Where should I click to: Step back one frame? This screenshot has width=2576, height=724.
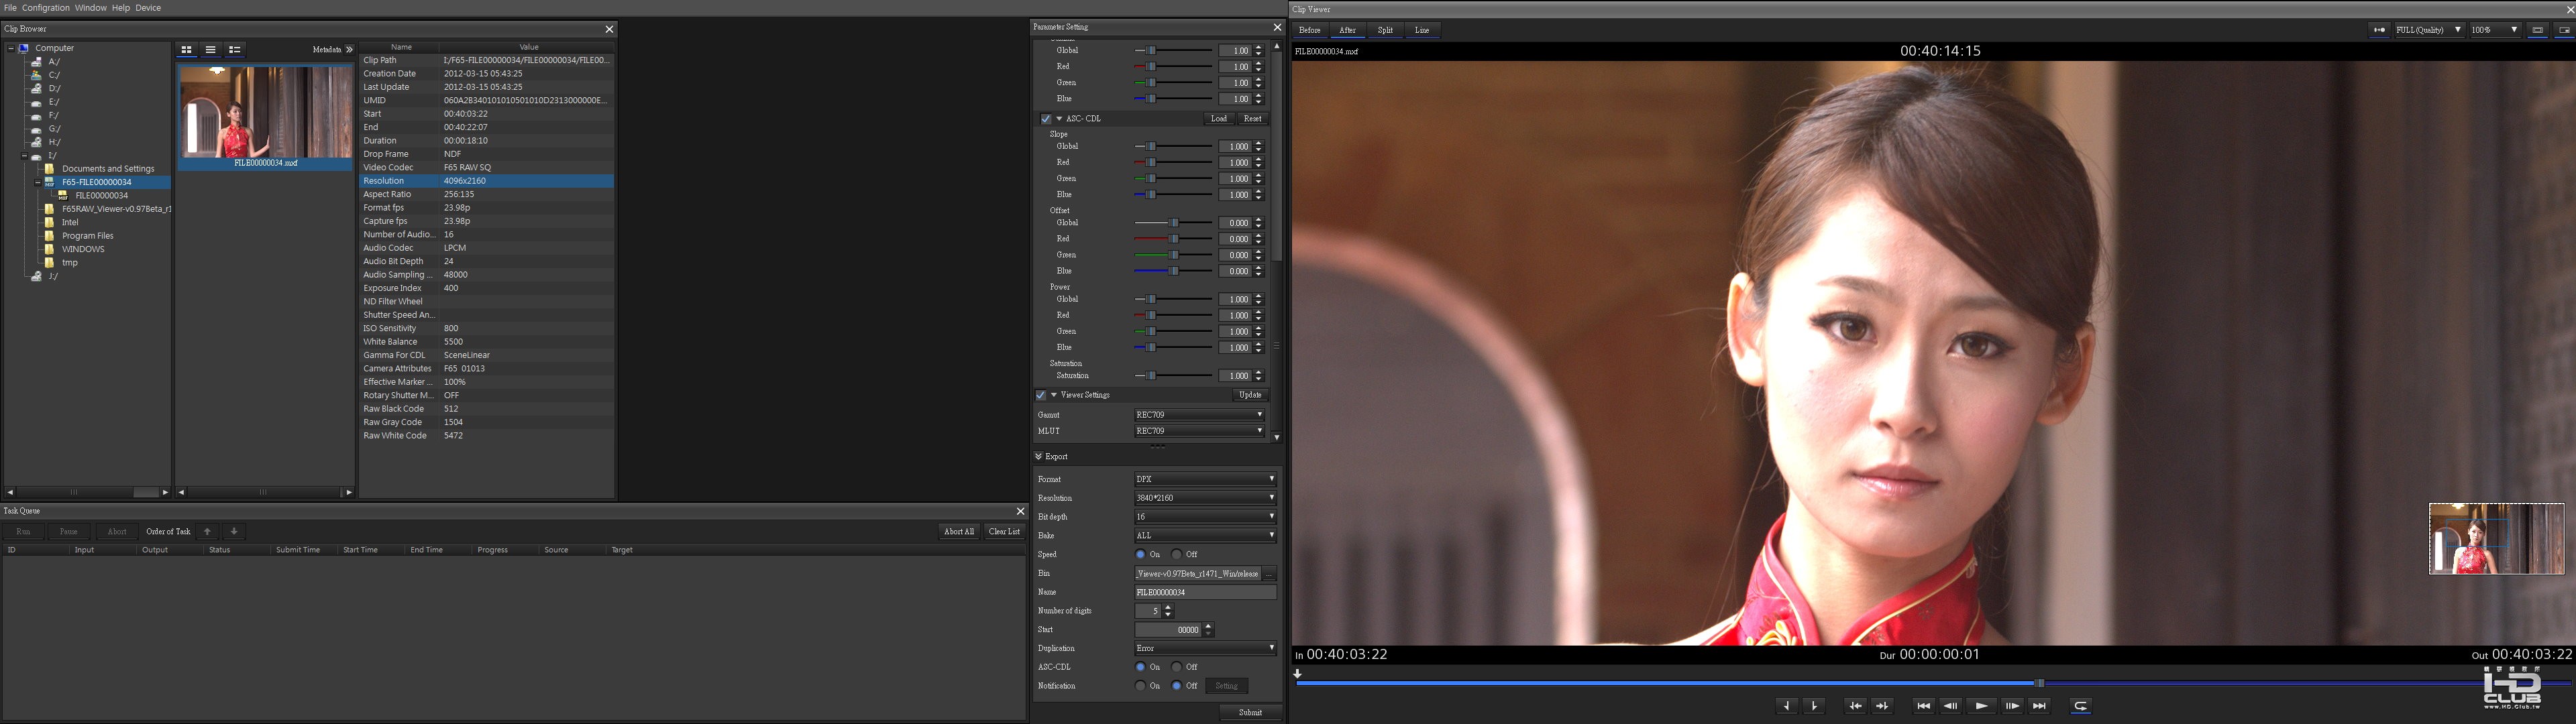point(1951,706)
